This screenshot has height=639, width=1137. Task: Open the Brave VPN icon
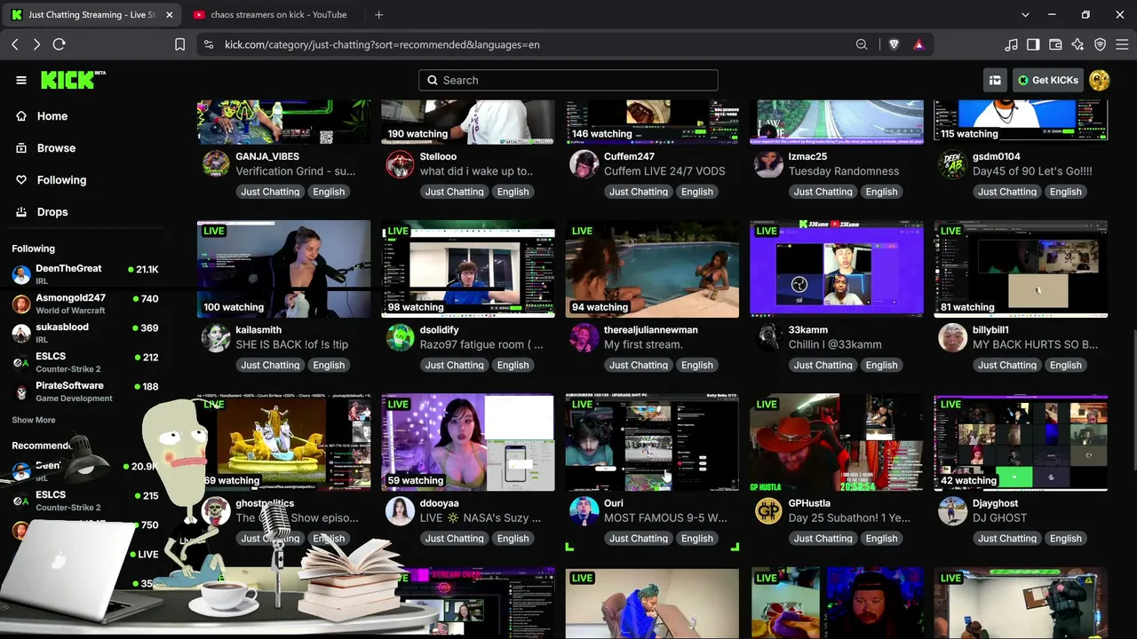[1100, 44]
